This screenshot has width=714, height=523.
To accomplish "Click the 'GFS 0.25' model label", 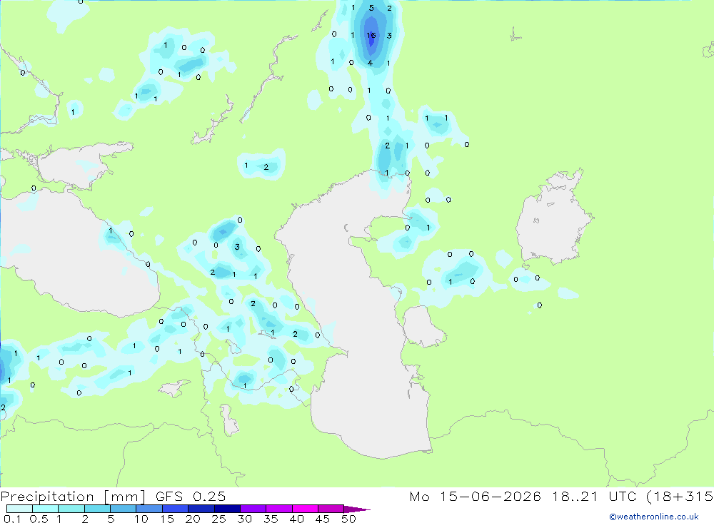I will pyautogui.click(x=191, y=496).
